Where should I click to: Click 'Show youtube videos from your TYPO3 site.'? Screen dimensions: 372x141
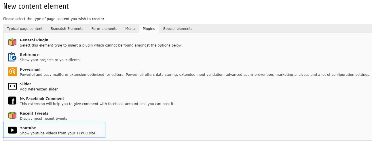(58, 133)
